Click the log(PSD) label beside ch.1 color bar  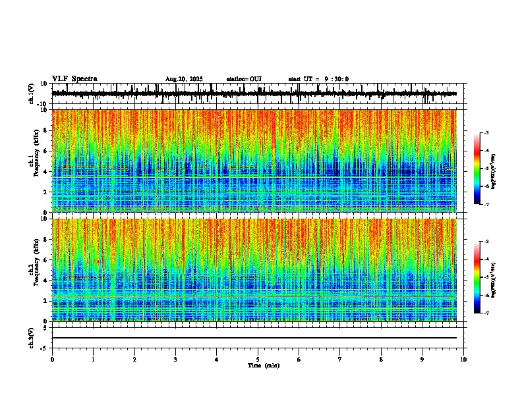(x=494, y=172)
